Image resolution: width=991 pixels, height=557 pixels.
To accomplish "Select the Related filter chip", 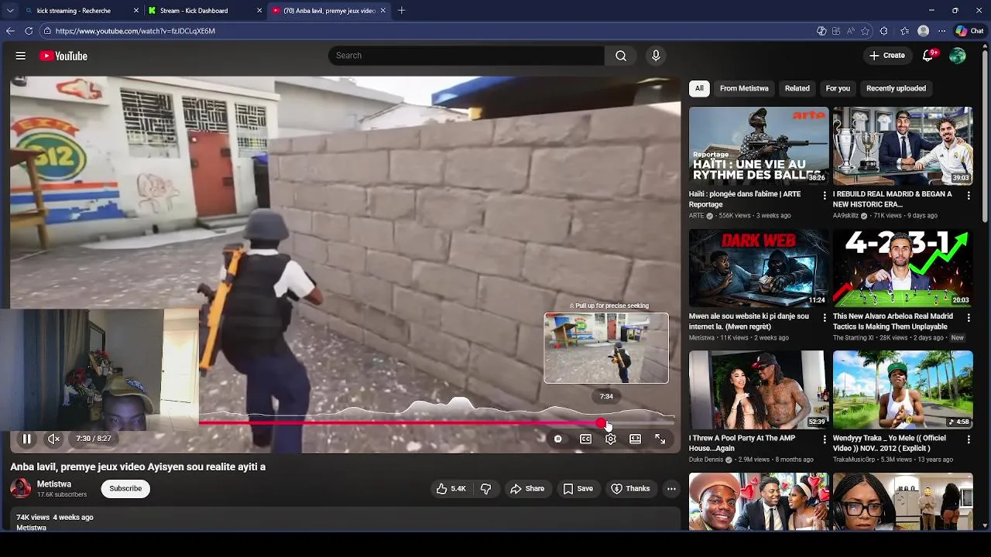I will (x=797, y=88).
